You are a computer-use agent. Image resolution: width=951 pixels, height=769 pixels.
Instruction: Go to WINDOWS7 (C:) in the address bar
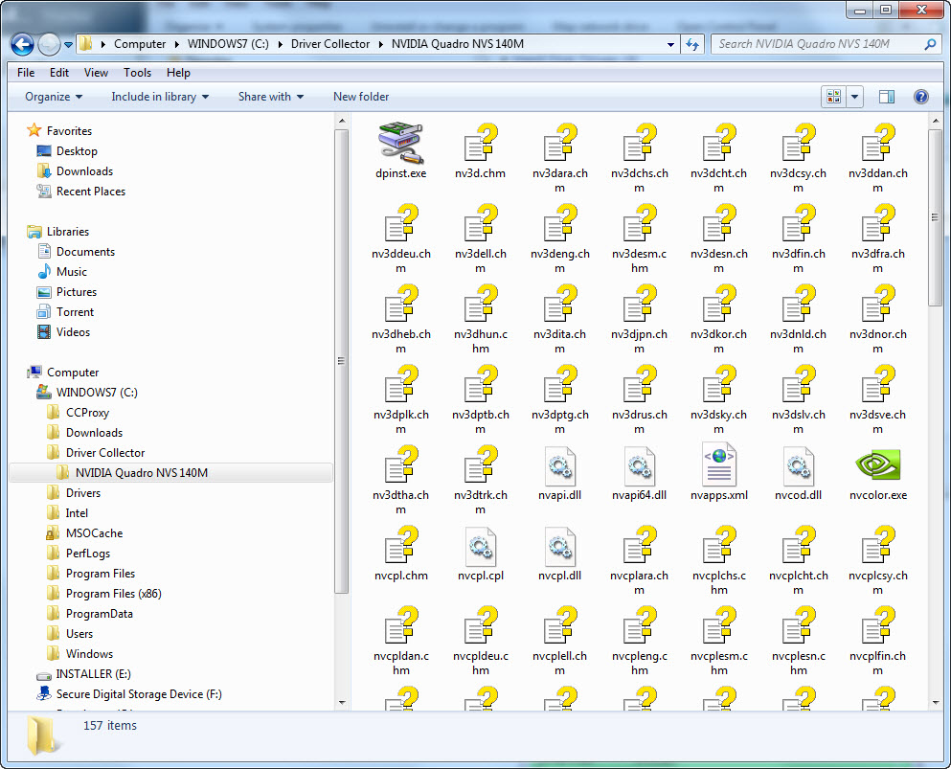[228, 44]
